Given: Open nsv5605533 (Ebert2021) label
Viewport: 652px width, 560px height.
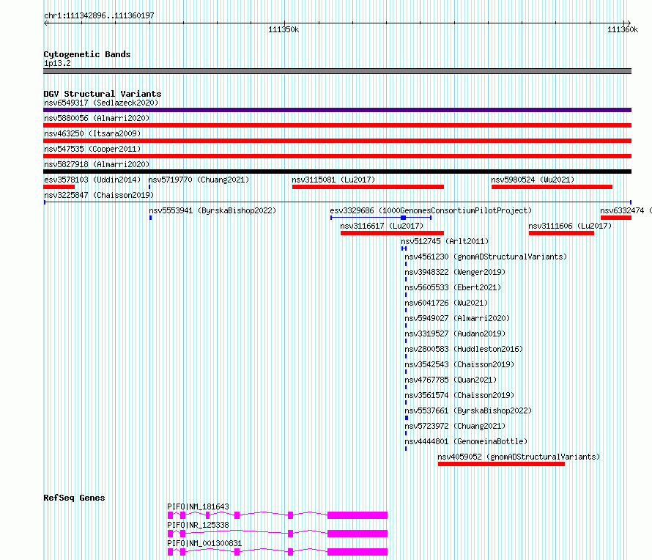Looking at the screenshot, I should pos(453,287).
